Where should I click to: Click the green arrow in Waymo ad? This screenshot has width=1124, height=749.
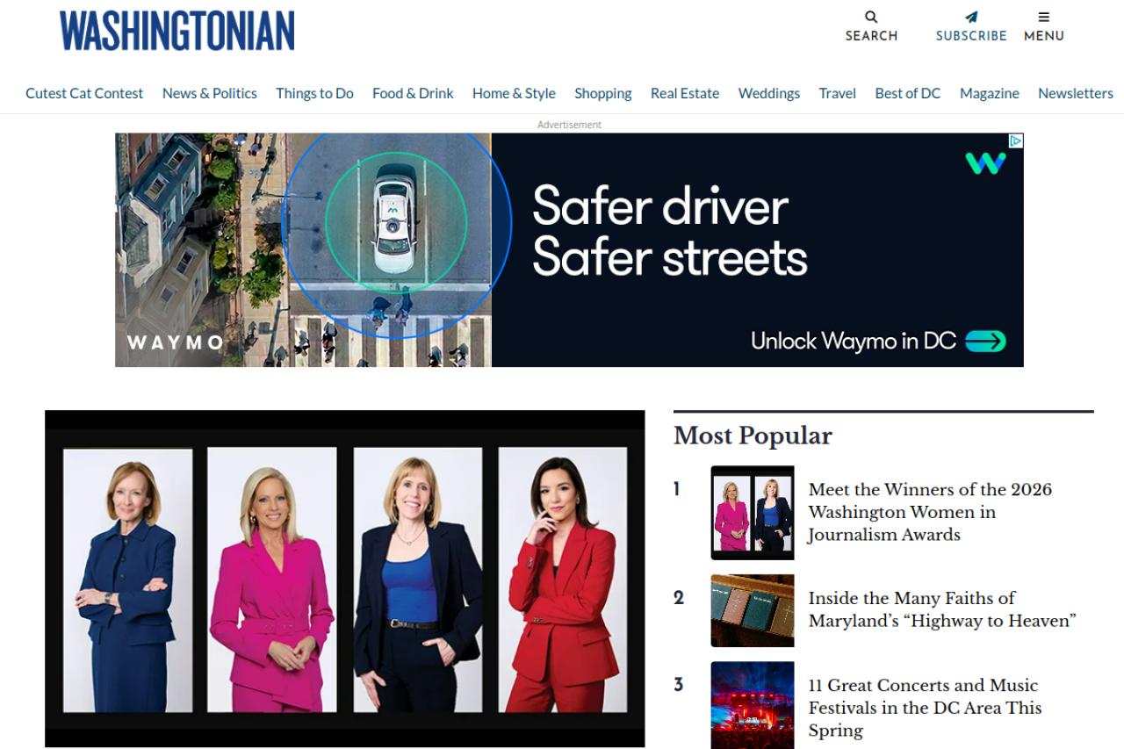pyautogui.click(x=985, y=342)
